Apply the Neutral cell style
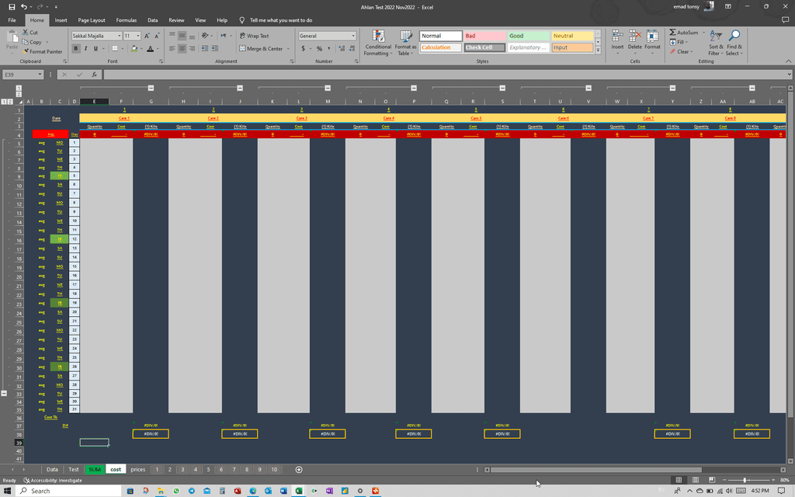795x497 pixels. pos(572,36)
